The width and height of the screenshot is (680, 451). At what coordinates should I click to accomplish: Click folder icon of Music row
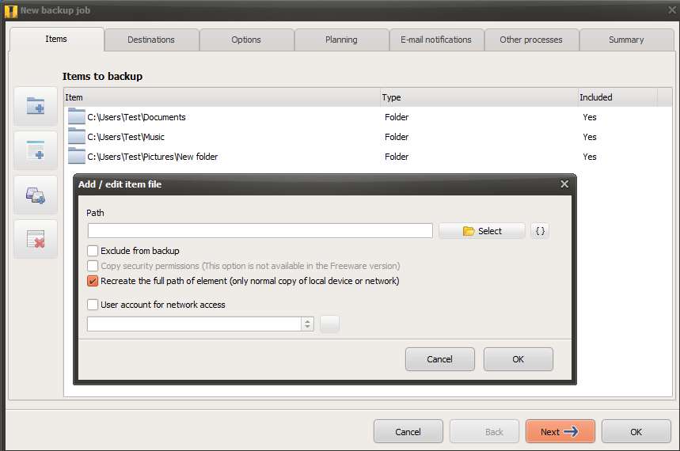pyautogui.click(x=77, y=137)
